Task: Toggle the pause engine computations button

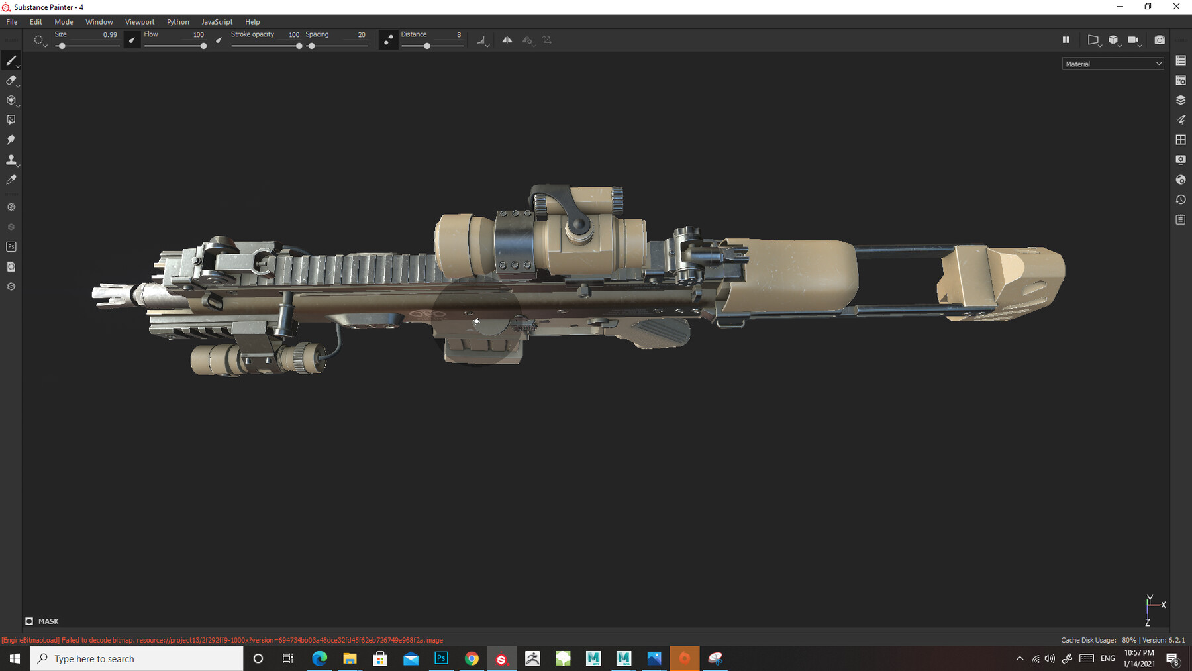Action: tap(1066, 40)
